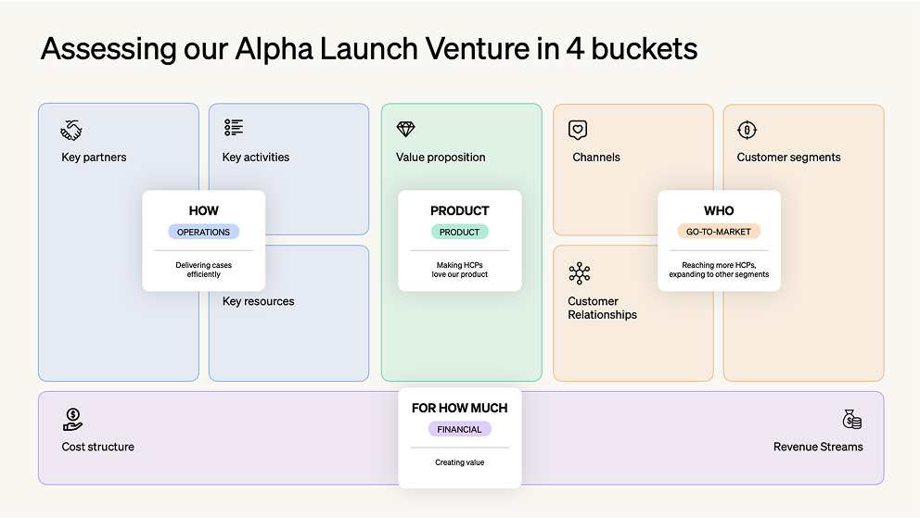Select the 'Creating value' caption
The width and height of the screenshot is (920, 518).
[459, 462]
